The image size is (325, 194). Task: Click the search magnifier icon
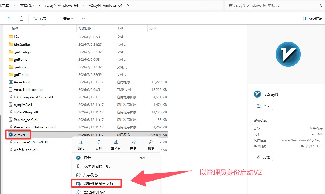(x=320, y=5)
